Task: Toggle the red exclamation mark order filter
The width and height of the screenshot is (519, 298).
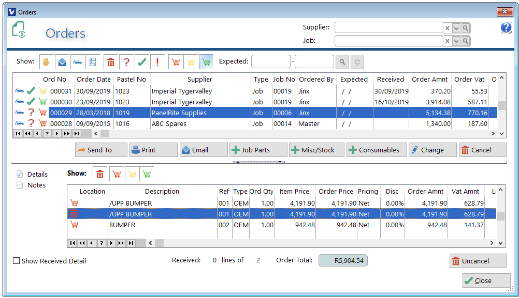Action: click(x=157, y=61)
